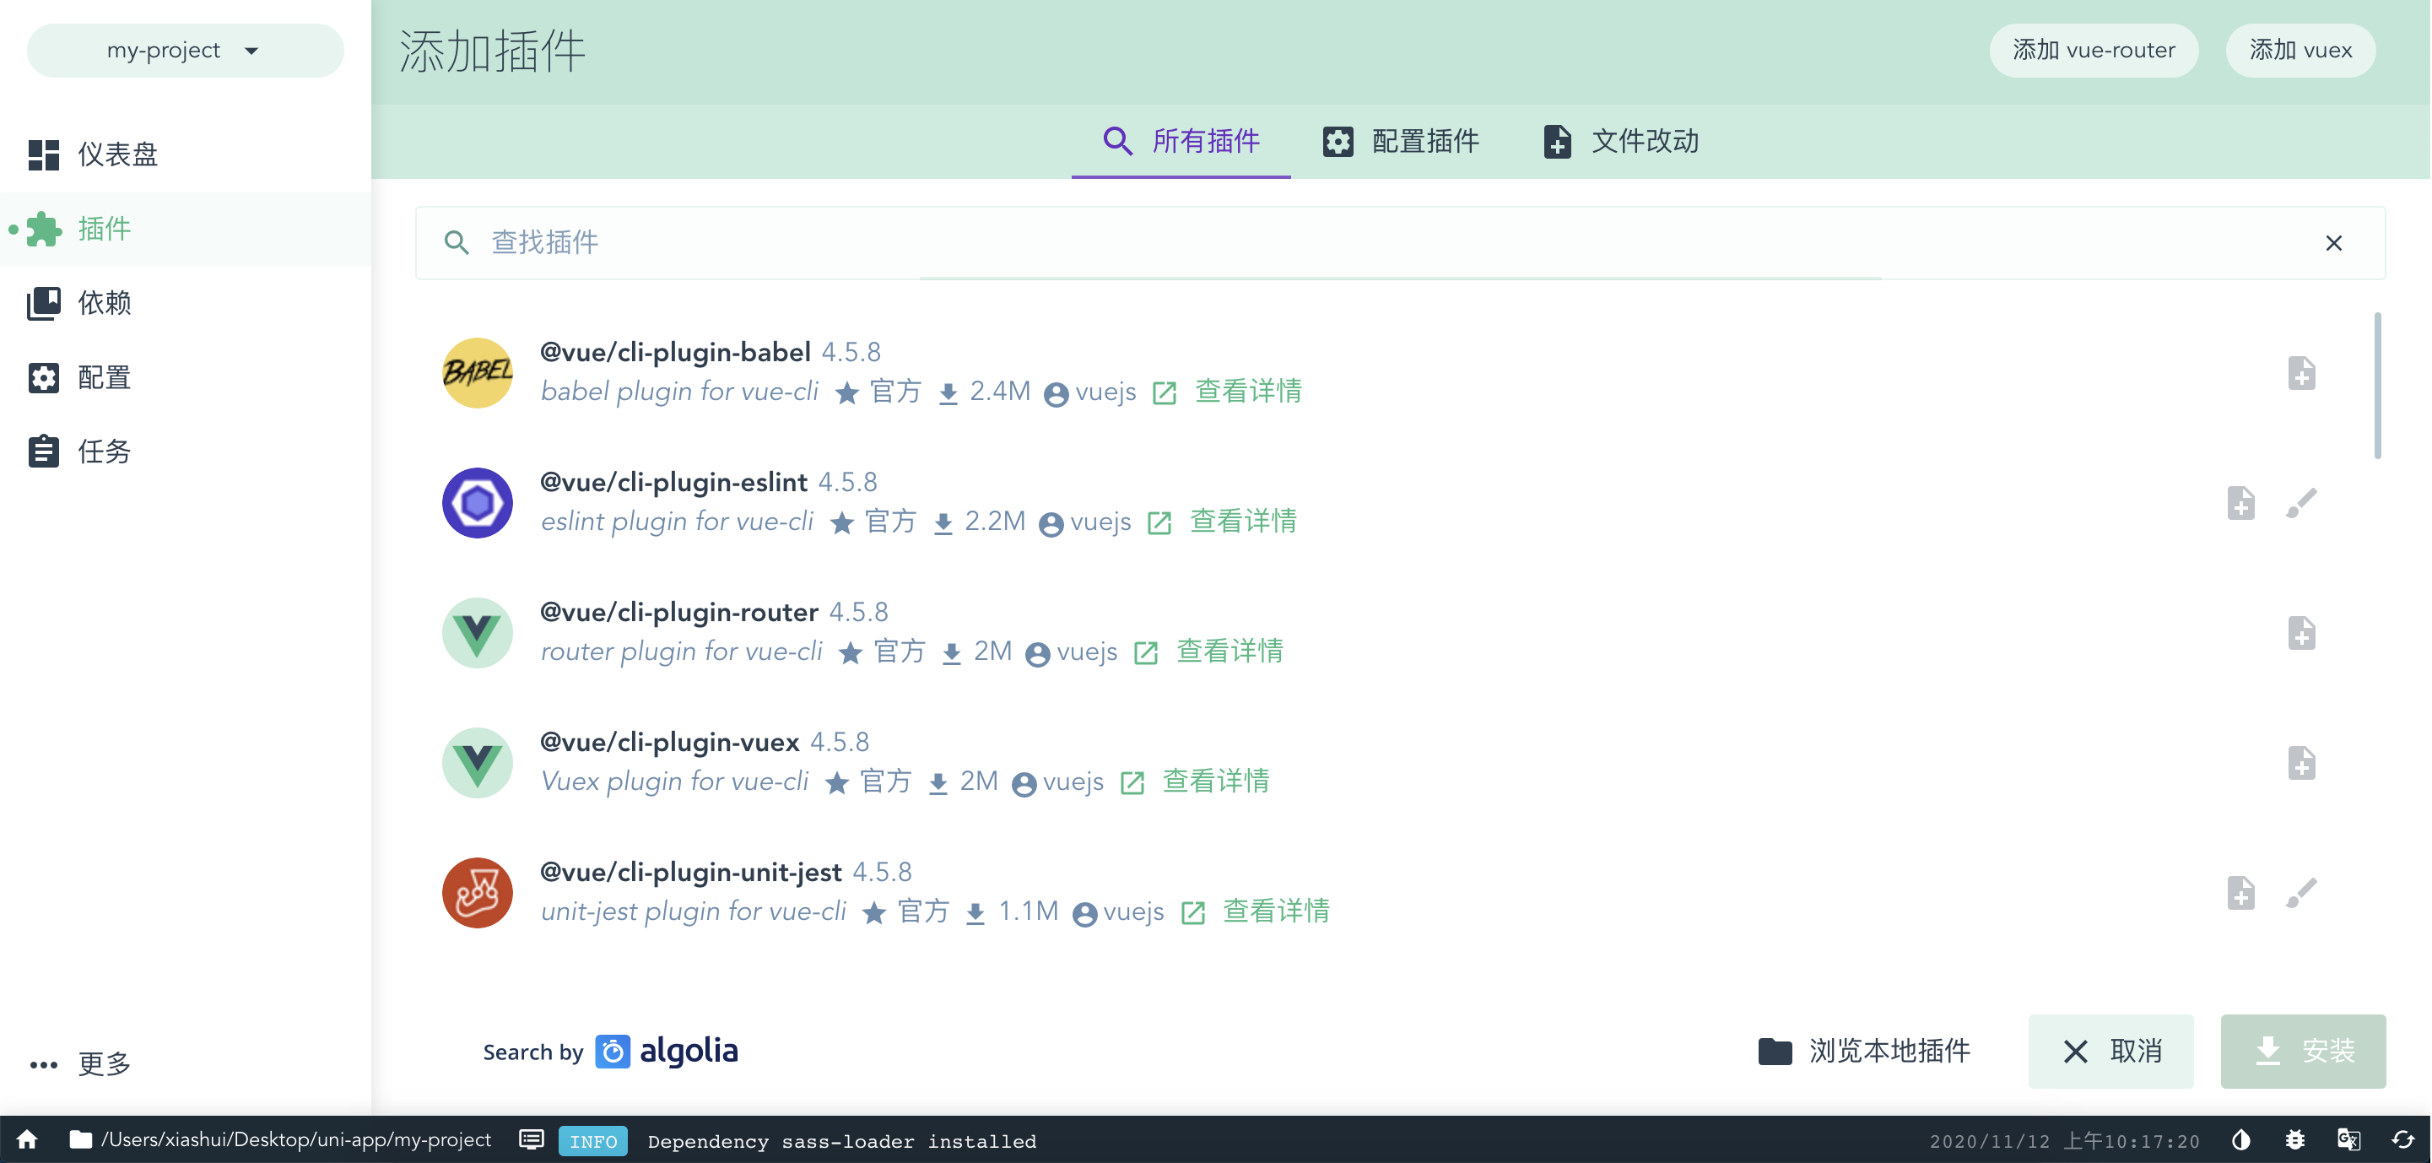The height and width of the screenshot is (1163, 2432).
Task: Click the translate icon in status bar
Action: point(2348,1139)
